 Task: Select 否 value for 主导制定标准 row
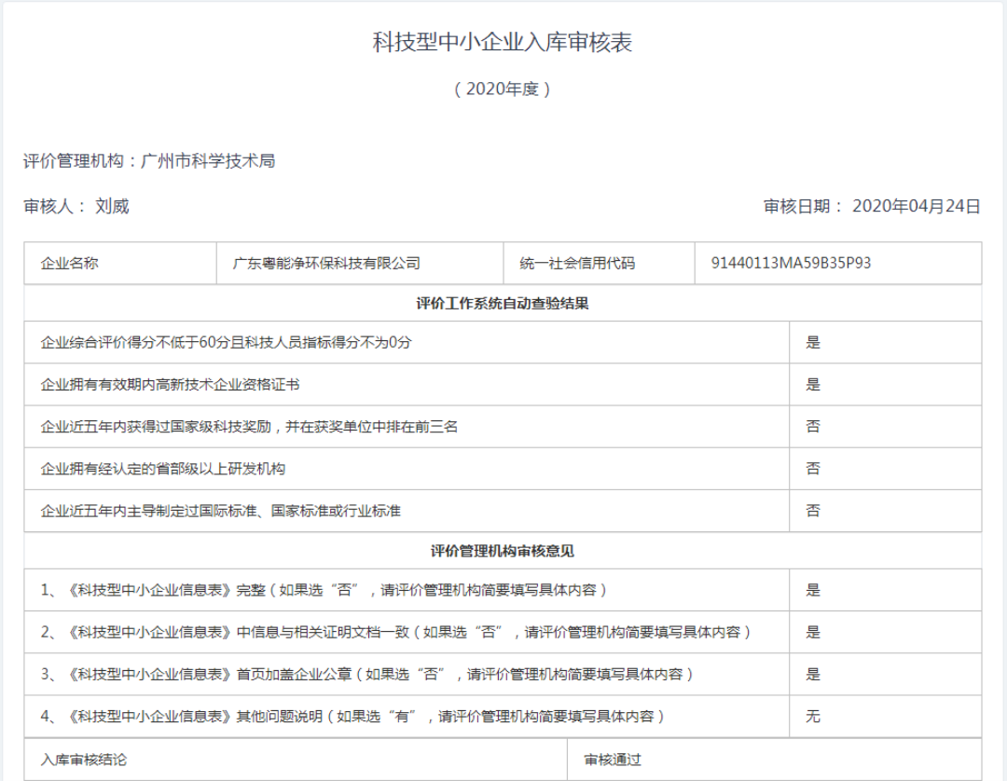(813, 511)
